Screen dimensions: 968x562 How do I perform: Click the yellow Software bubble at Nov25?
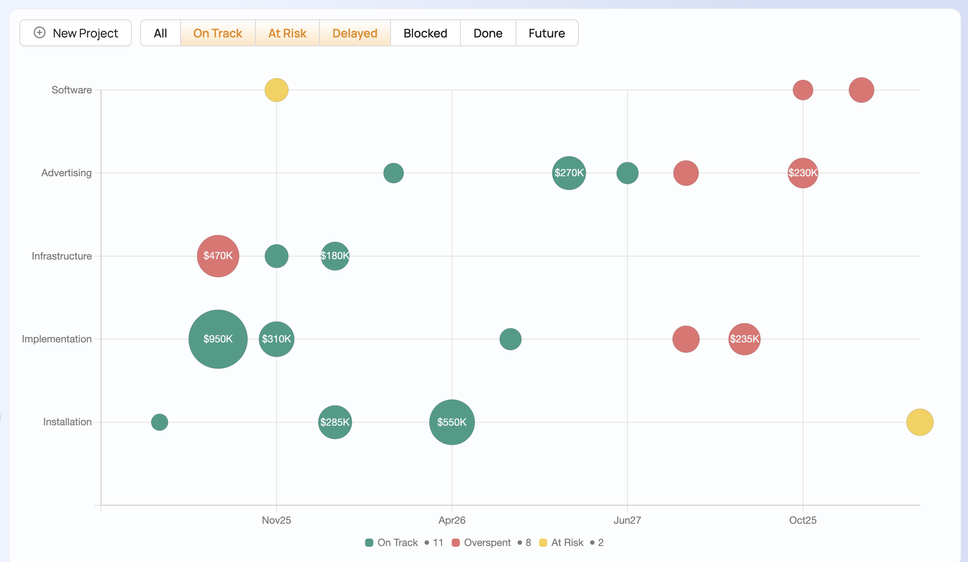(276, 90)
